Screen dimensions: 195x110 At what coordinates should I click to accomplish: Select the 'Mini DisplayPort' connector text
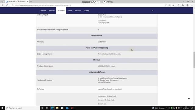click(103, 23)
